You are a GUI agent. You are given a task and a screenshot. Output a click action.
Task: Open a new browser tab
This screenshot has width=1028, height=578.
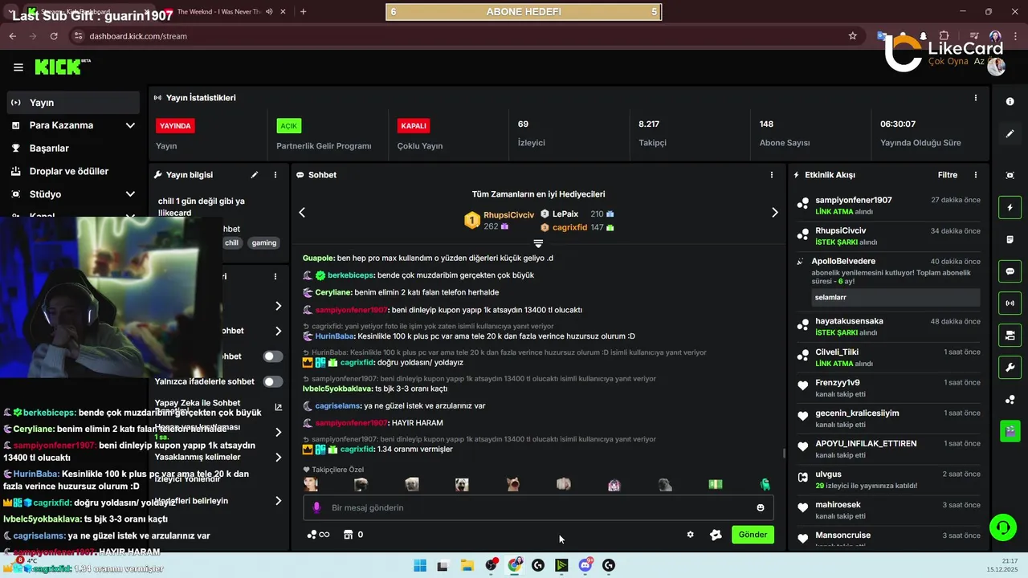click(303, 12)
